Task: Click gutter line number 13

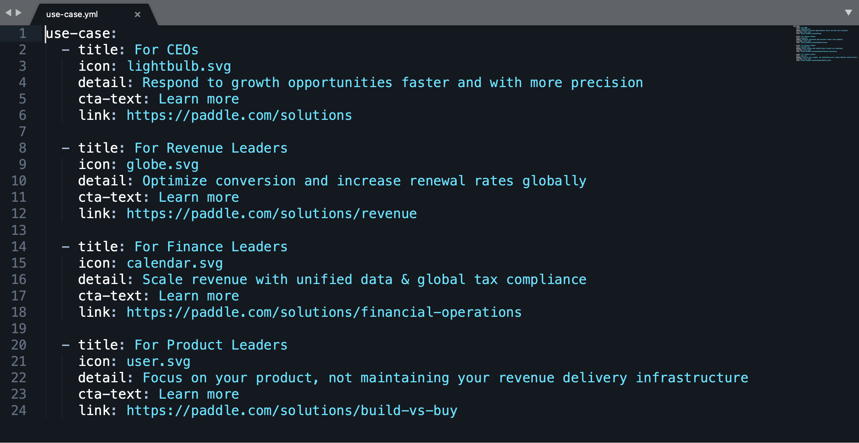Action: [19, 230]
